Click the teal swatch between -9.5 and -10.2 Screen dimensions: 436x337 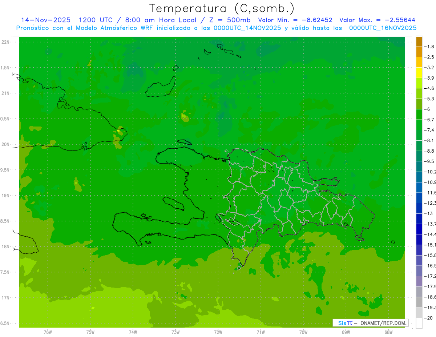419,167
